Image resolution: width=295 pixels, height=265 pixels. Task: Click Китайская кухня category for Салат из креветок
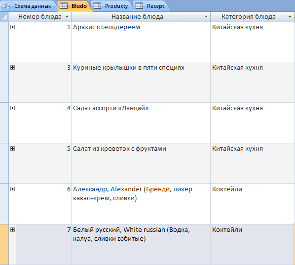(x=253, y=164)
